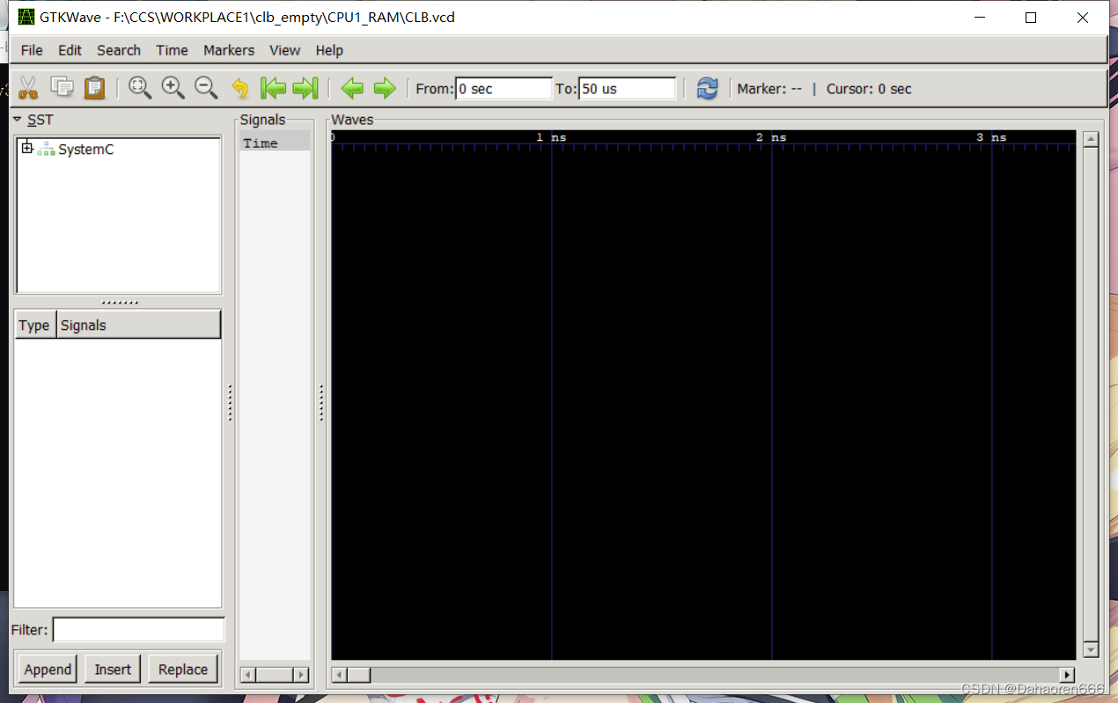
Task: Click the From time input field
Action: (x=504, y=89)
